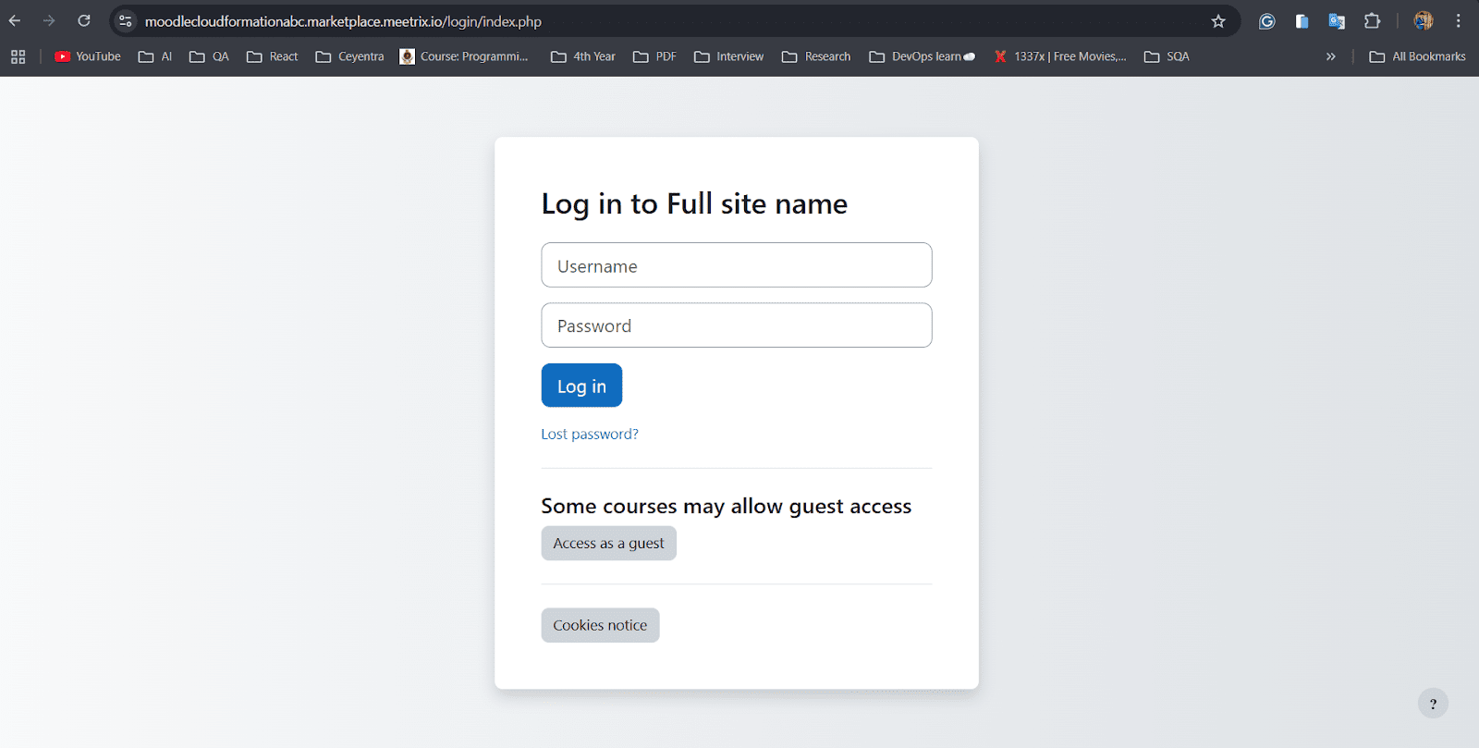Click the blue Log in button

[581, 386]
